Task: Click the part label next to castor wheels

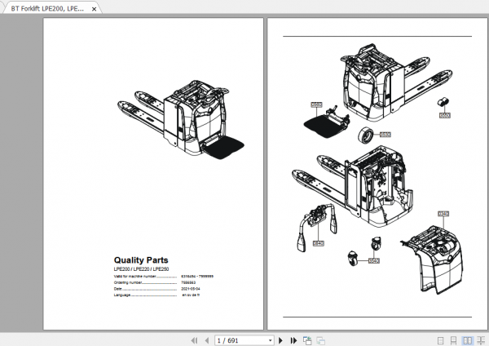Action: pos(374,261)
